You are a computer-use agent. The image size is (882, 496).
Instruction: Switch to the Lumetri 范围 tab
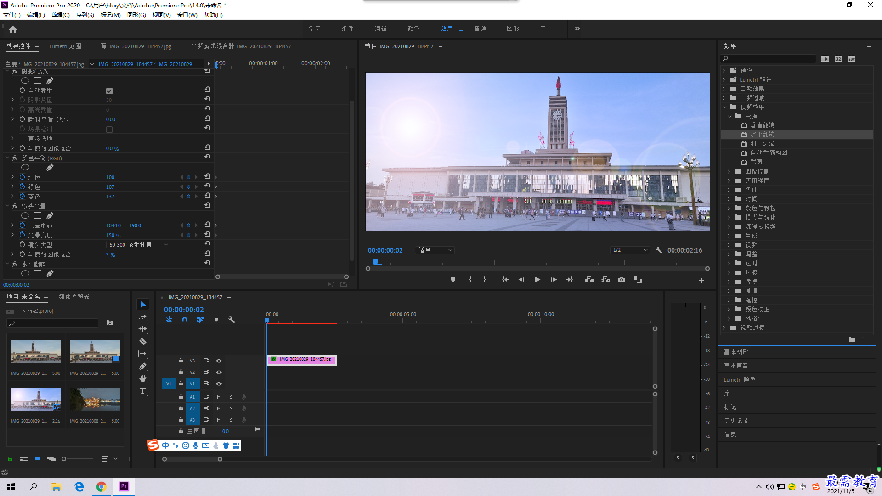pyautogui.click(x=65, y=46)
